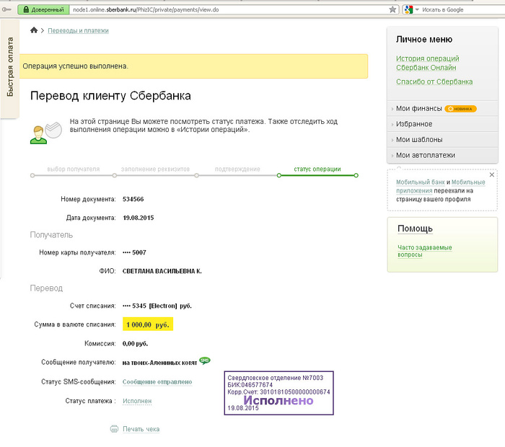
Task: Close the mobile bank notice with the X
Action: [492, 174]
